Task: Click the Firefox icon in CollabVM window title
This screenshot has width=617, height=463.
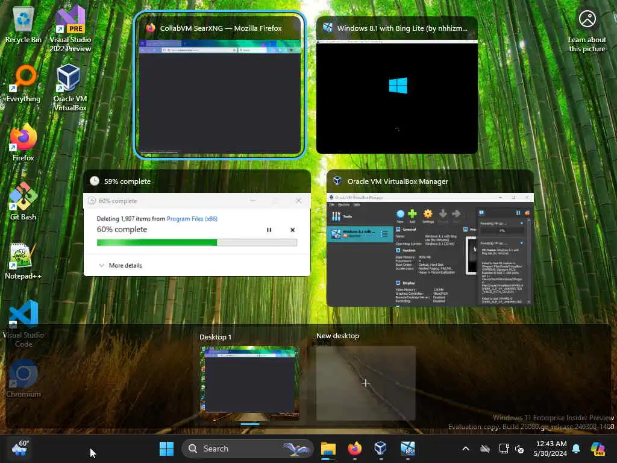Action: coord(150,28)
